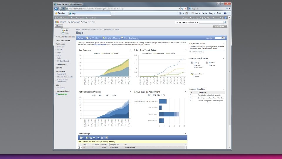The width and height of the screenshot is (282, 159).
Task: Click Add new event link
Action: (x=197, y=52)
